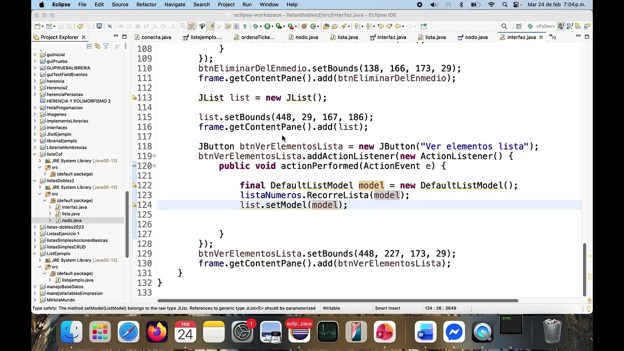Open the console/terminal toolbar icon
Screen dimensions: 624x351
(99, 26)
